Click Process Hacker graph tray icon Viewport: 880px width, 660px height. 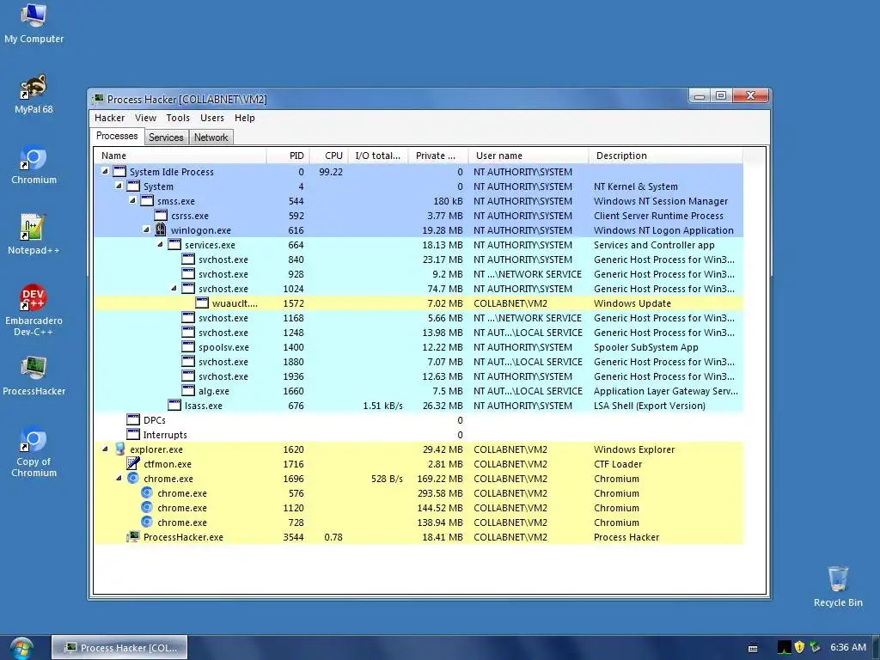click(784, 647)
